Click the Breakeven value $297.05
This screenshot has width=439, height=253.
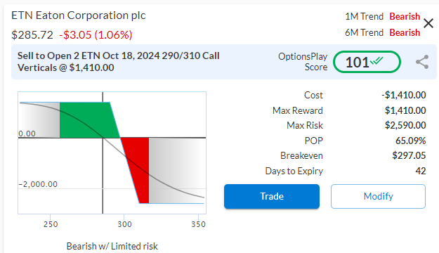click(409, 155)
